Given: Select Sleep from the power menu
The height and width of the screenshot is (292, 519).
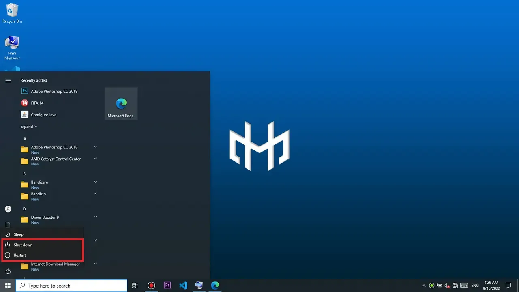Looking at the screenshot, I should [x=42, y=234].
